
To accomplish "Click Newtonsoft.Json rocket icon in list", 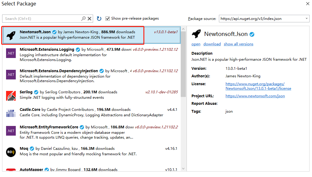I will pos(11,35).
